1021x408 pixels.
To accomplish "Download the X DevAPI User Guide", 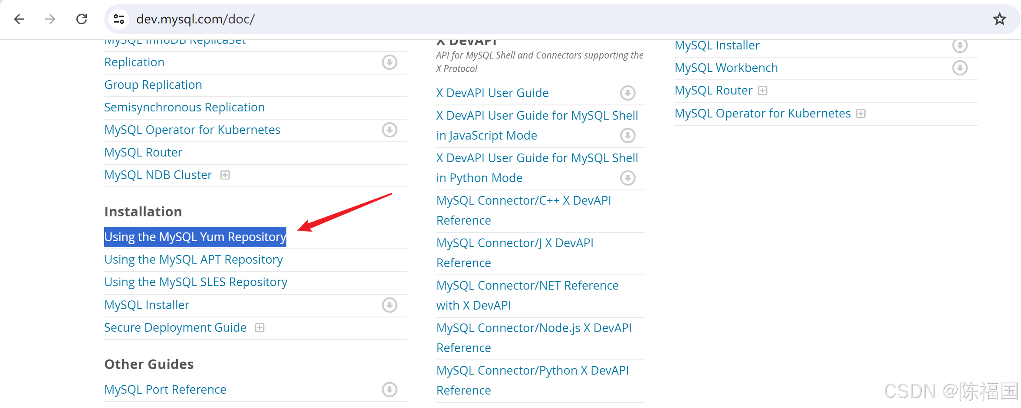I will point(628,93).
